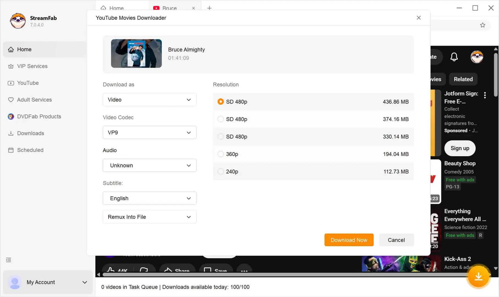This screenshot has width=499, height=297.
Task: Select SD 480p 374.16 MB resolution
Action: pos(313,119)
